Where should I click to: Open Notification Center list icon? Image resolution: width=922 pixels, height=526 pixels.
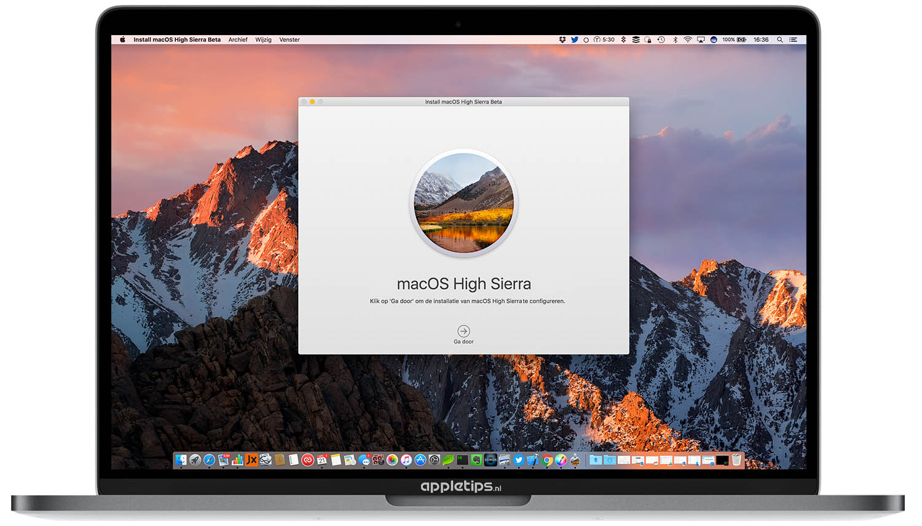tap(794, 40)
